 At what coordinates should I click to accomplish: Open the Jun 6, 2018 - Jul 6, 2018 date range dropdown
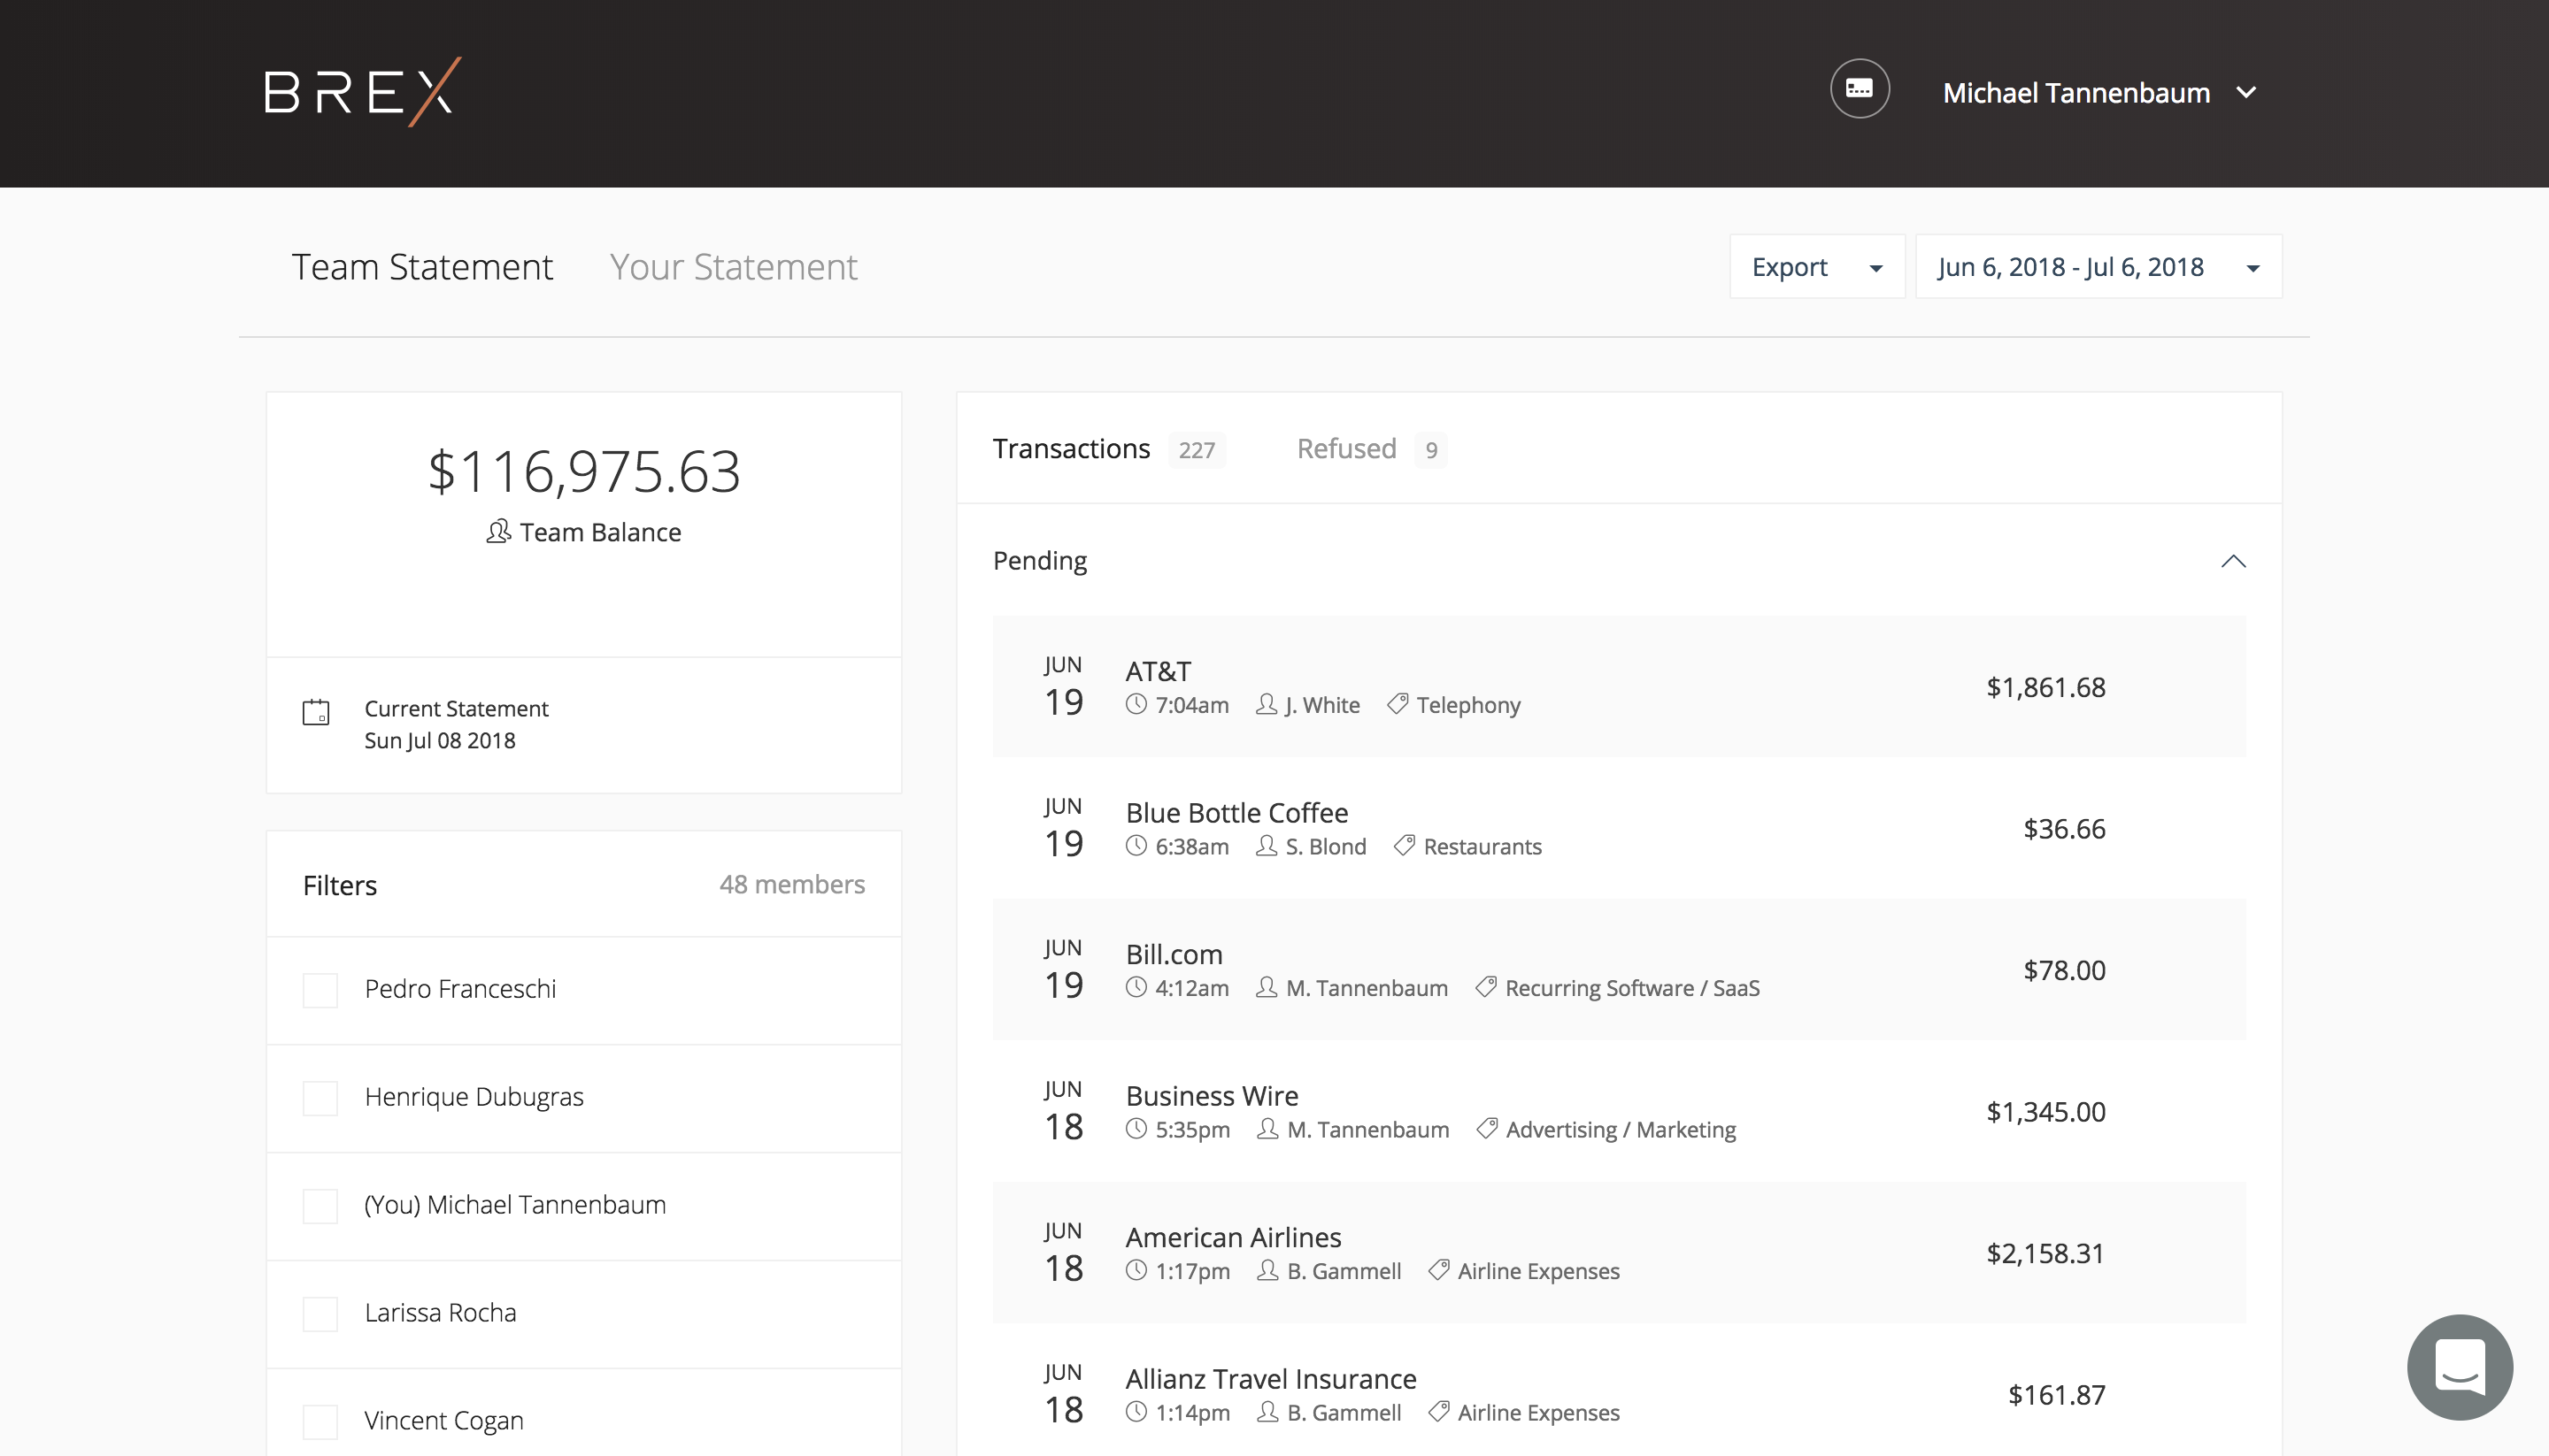[2098, 267]
